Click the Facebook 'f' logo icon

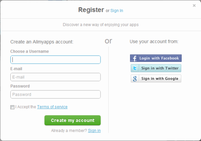[134, 58]
